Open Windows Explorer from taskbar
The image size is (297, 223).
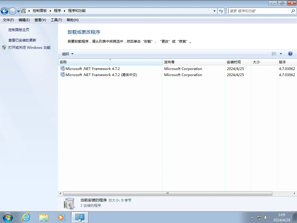coord(44,217)
